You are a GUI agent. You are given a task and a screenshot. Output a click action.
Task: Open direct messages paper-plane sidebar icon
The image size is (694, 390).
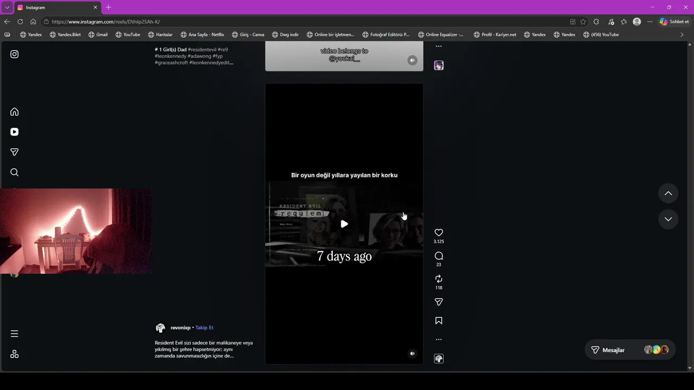pyautogui.click(x=15, y=152)
